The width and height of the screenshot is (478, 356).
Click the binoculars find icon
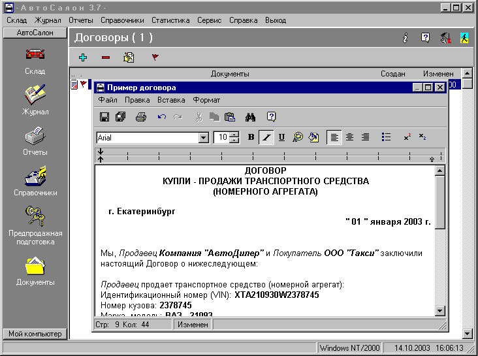(x=249, y=118)
